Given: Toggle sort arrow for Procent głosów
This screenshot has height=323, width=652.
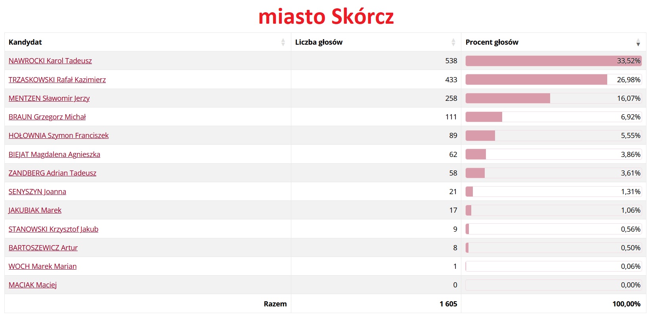Looking at the screenshot, I should point(638,42).
